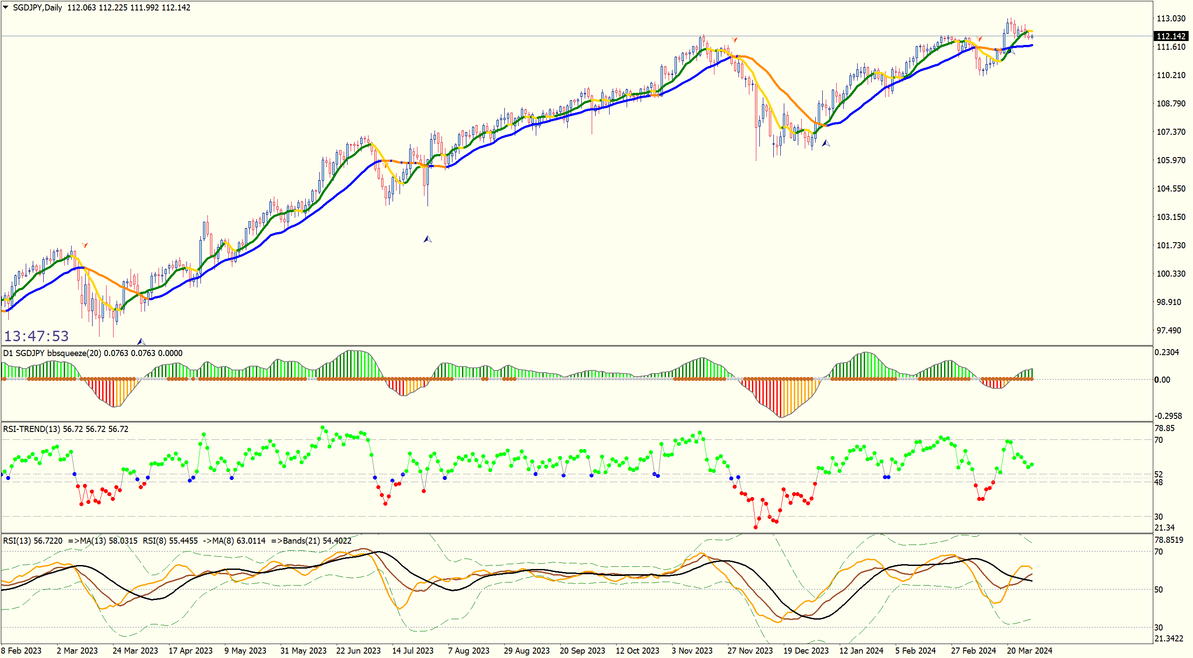Screen dimensions: 1193x658
Task: Click the lowest red dot in RSI-TREND panel
Action: pyautogui.click(x=756, y=527)
